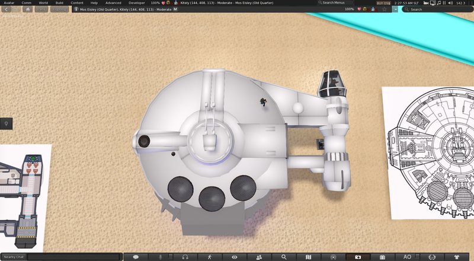474x261 pixels.
Task: Expand the location history dropdown arrow
Action: coord(395,9)
